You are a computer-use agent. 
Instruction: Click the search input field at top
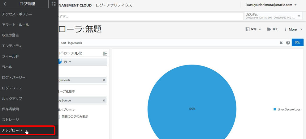[151, 16]
